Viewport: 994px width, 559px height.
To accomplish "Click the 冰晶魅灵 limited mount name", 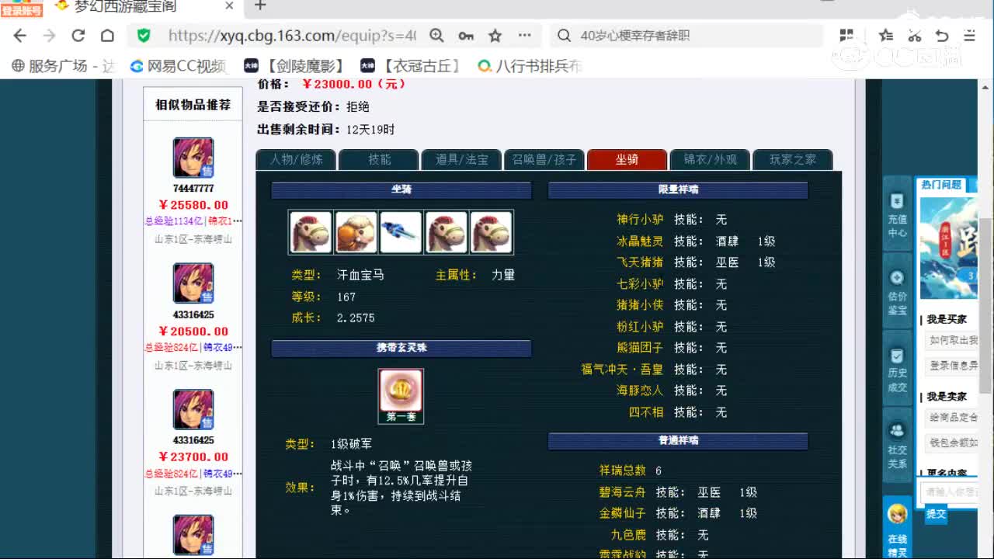I will (640, 241).
